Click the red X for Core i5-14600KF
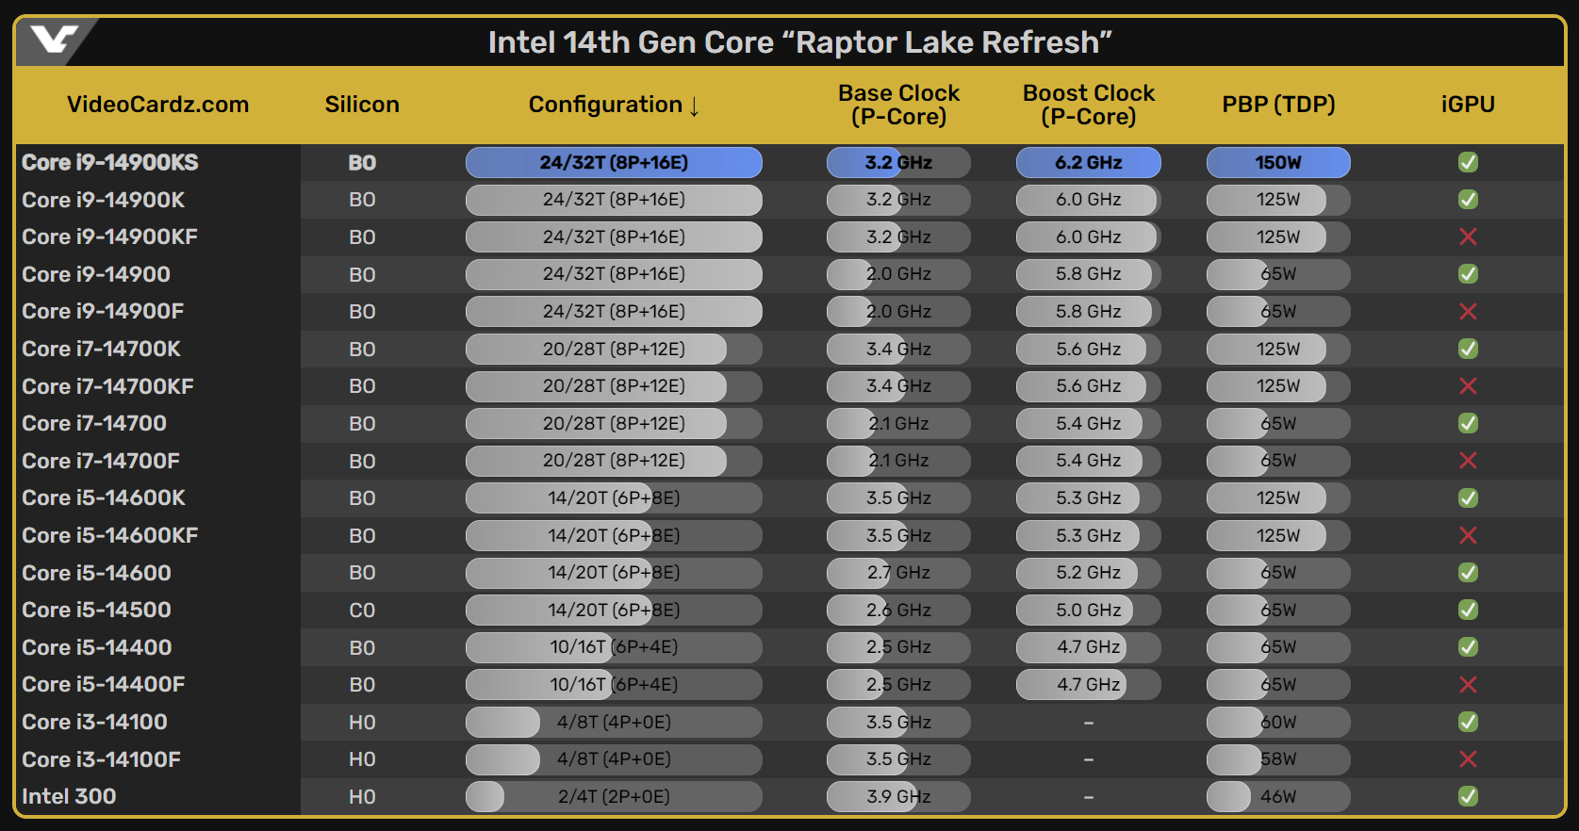Screen dimensions: 1579x831 click(x=1468, y=535)
